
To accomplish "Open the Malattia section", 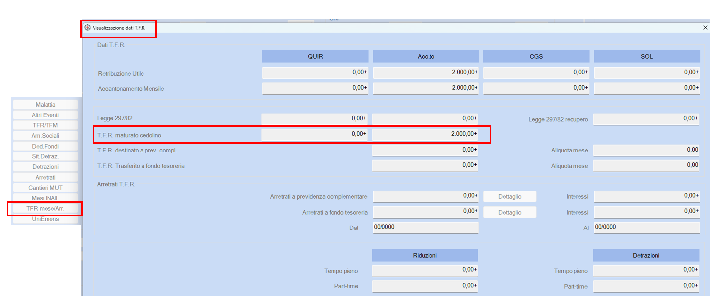I will coord(46,105).
